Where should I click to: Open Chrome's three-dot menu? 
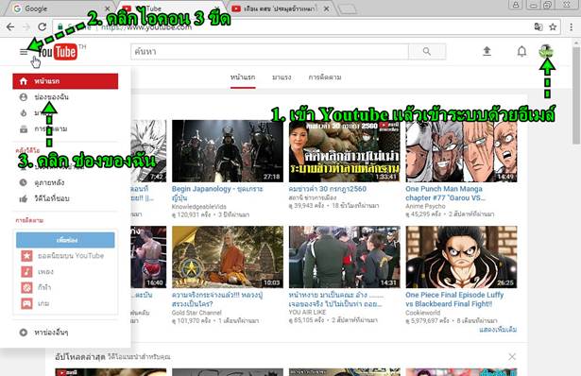pos(571,26)
